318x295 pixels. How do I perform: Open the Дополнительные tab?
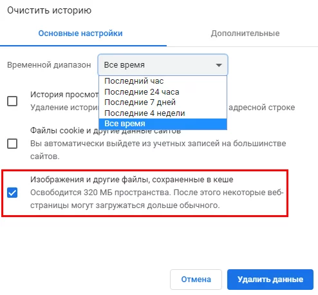coord(245,33)
